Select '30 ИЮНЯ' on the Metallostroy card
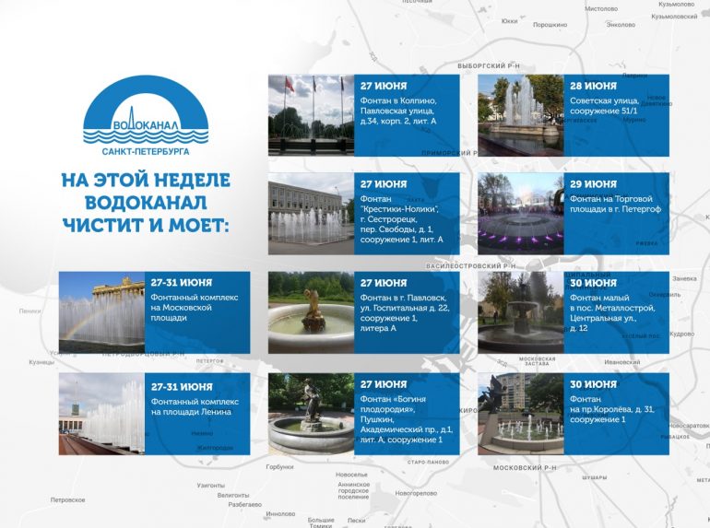 [x=593, y=283]
